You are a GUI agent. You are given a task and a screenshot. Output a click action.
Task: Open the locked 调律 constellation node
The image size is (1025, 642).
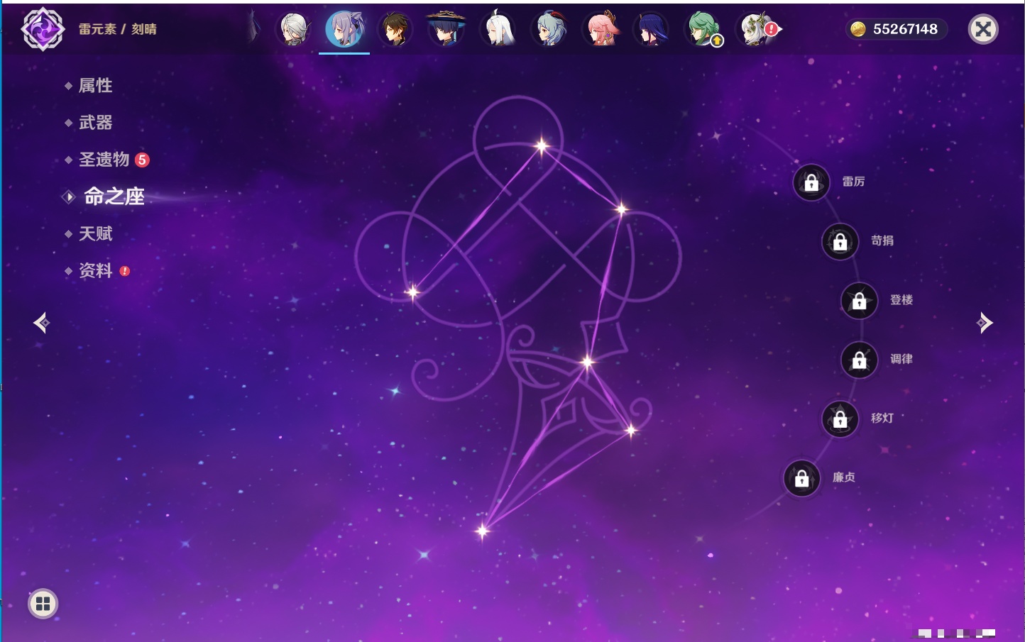(x=860, y=360)
